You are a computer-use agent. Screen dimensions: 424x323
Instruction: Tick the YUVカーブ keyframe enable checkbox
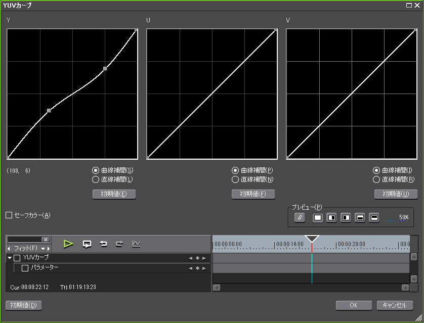click(x=17, y=258)
